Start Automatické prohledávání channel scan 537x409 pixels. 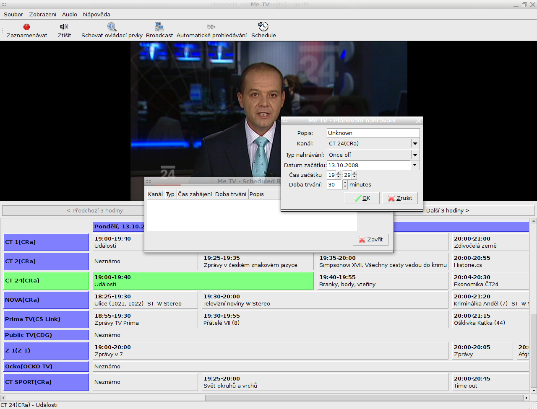(211, 27)
